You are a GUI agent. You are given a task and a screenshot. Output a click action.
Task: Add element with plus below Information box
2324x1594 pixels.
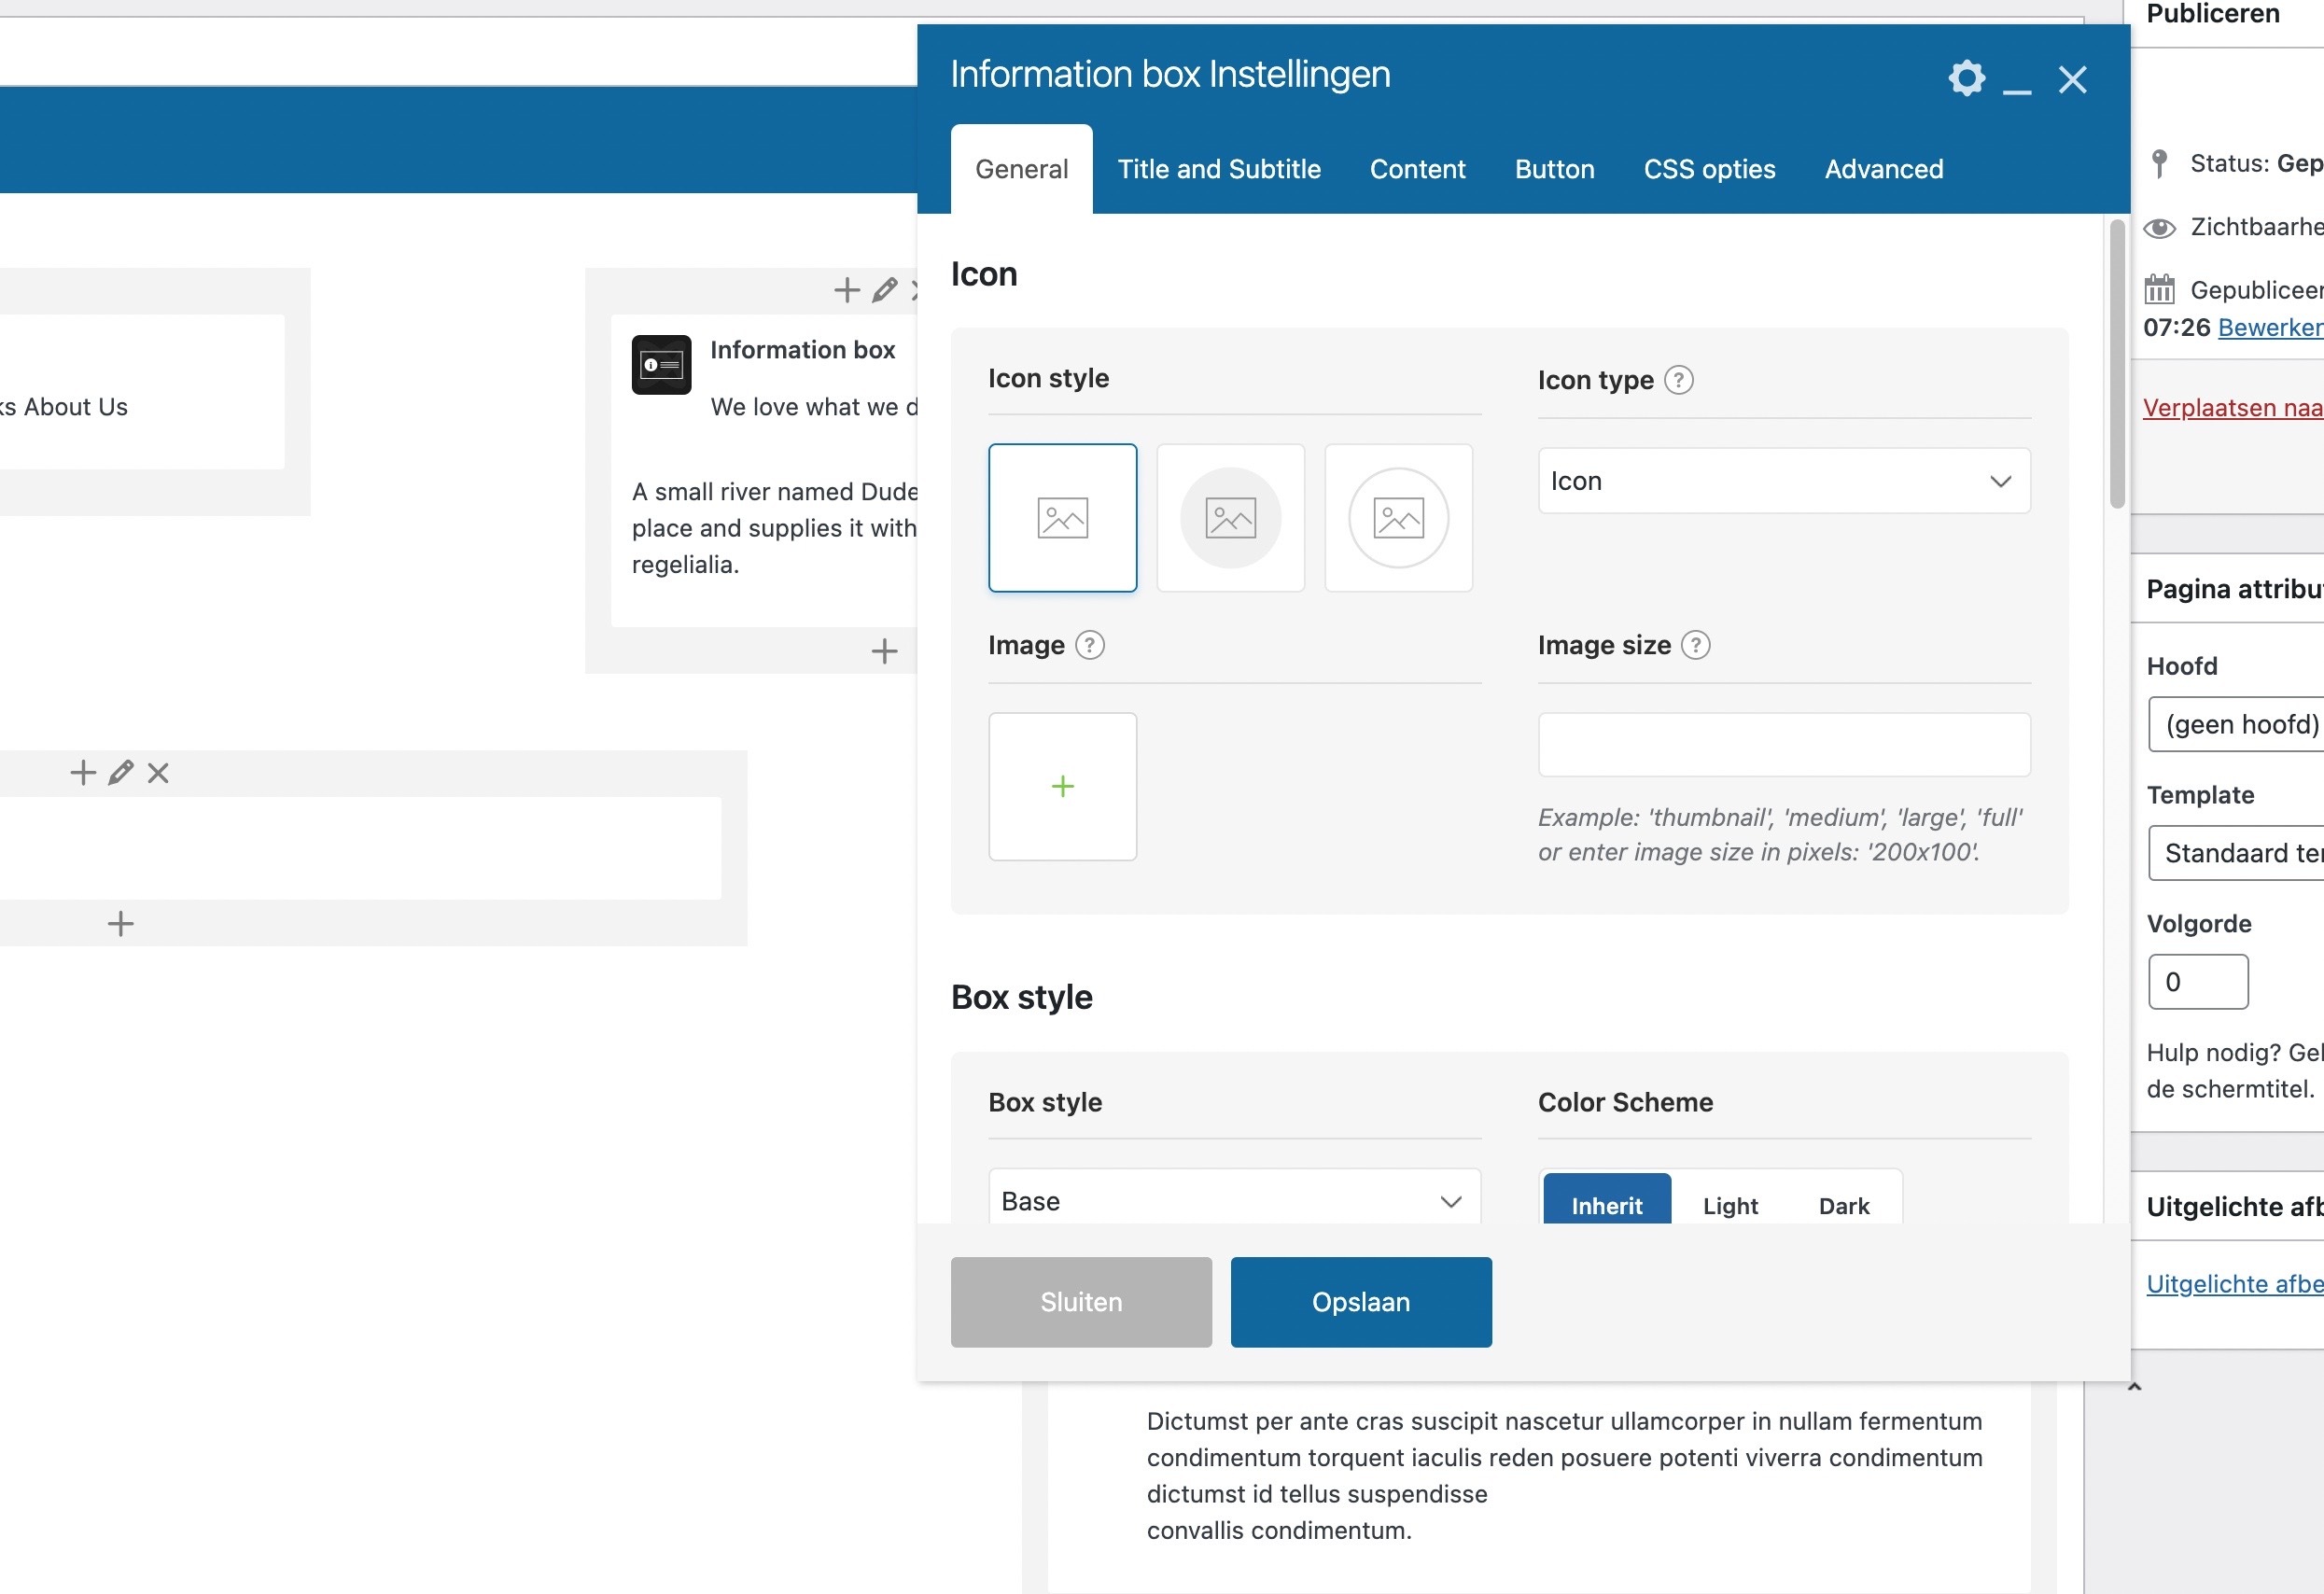click(884, 652)
